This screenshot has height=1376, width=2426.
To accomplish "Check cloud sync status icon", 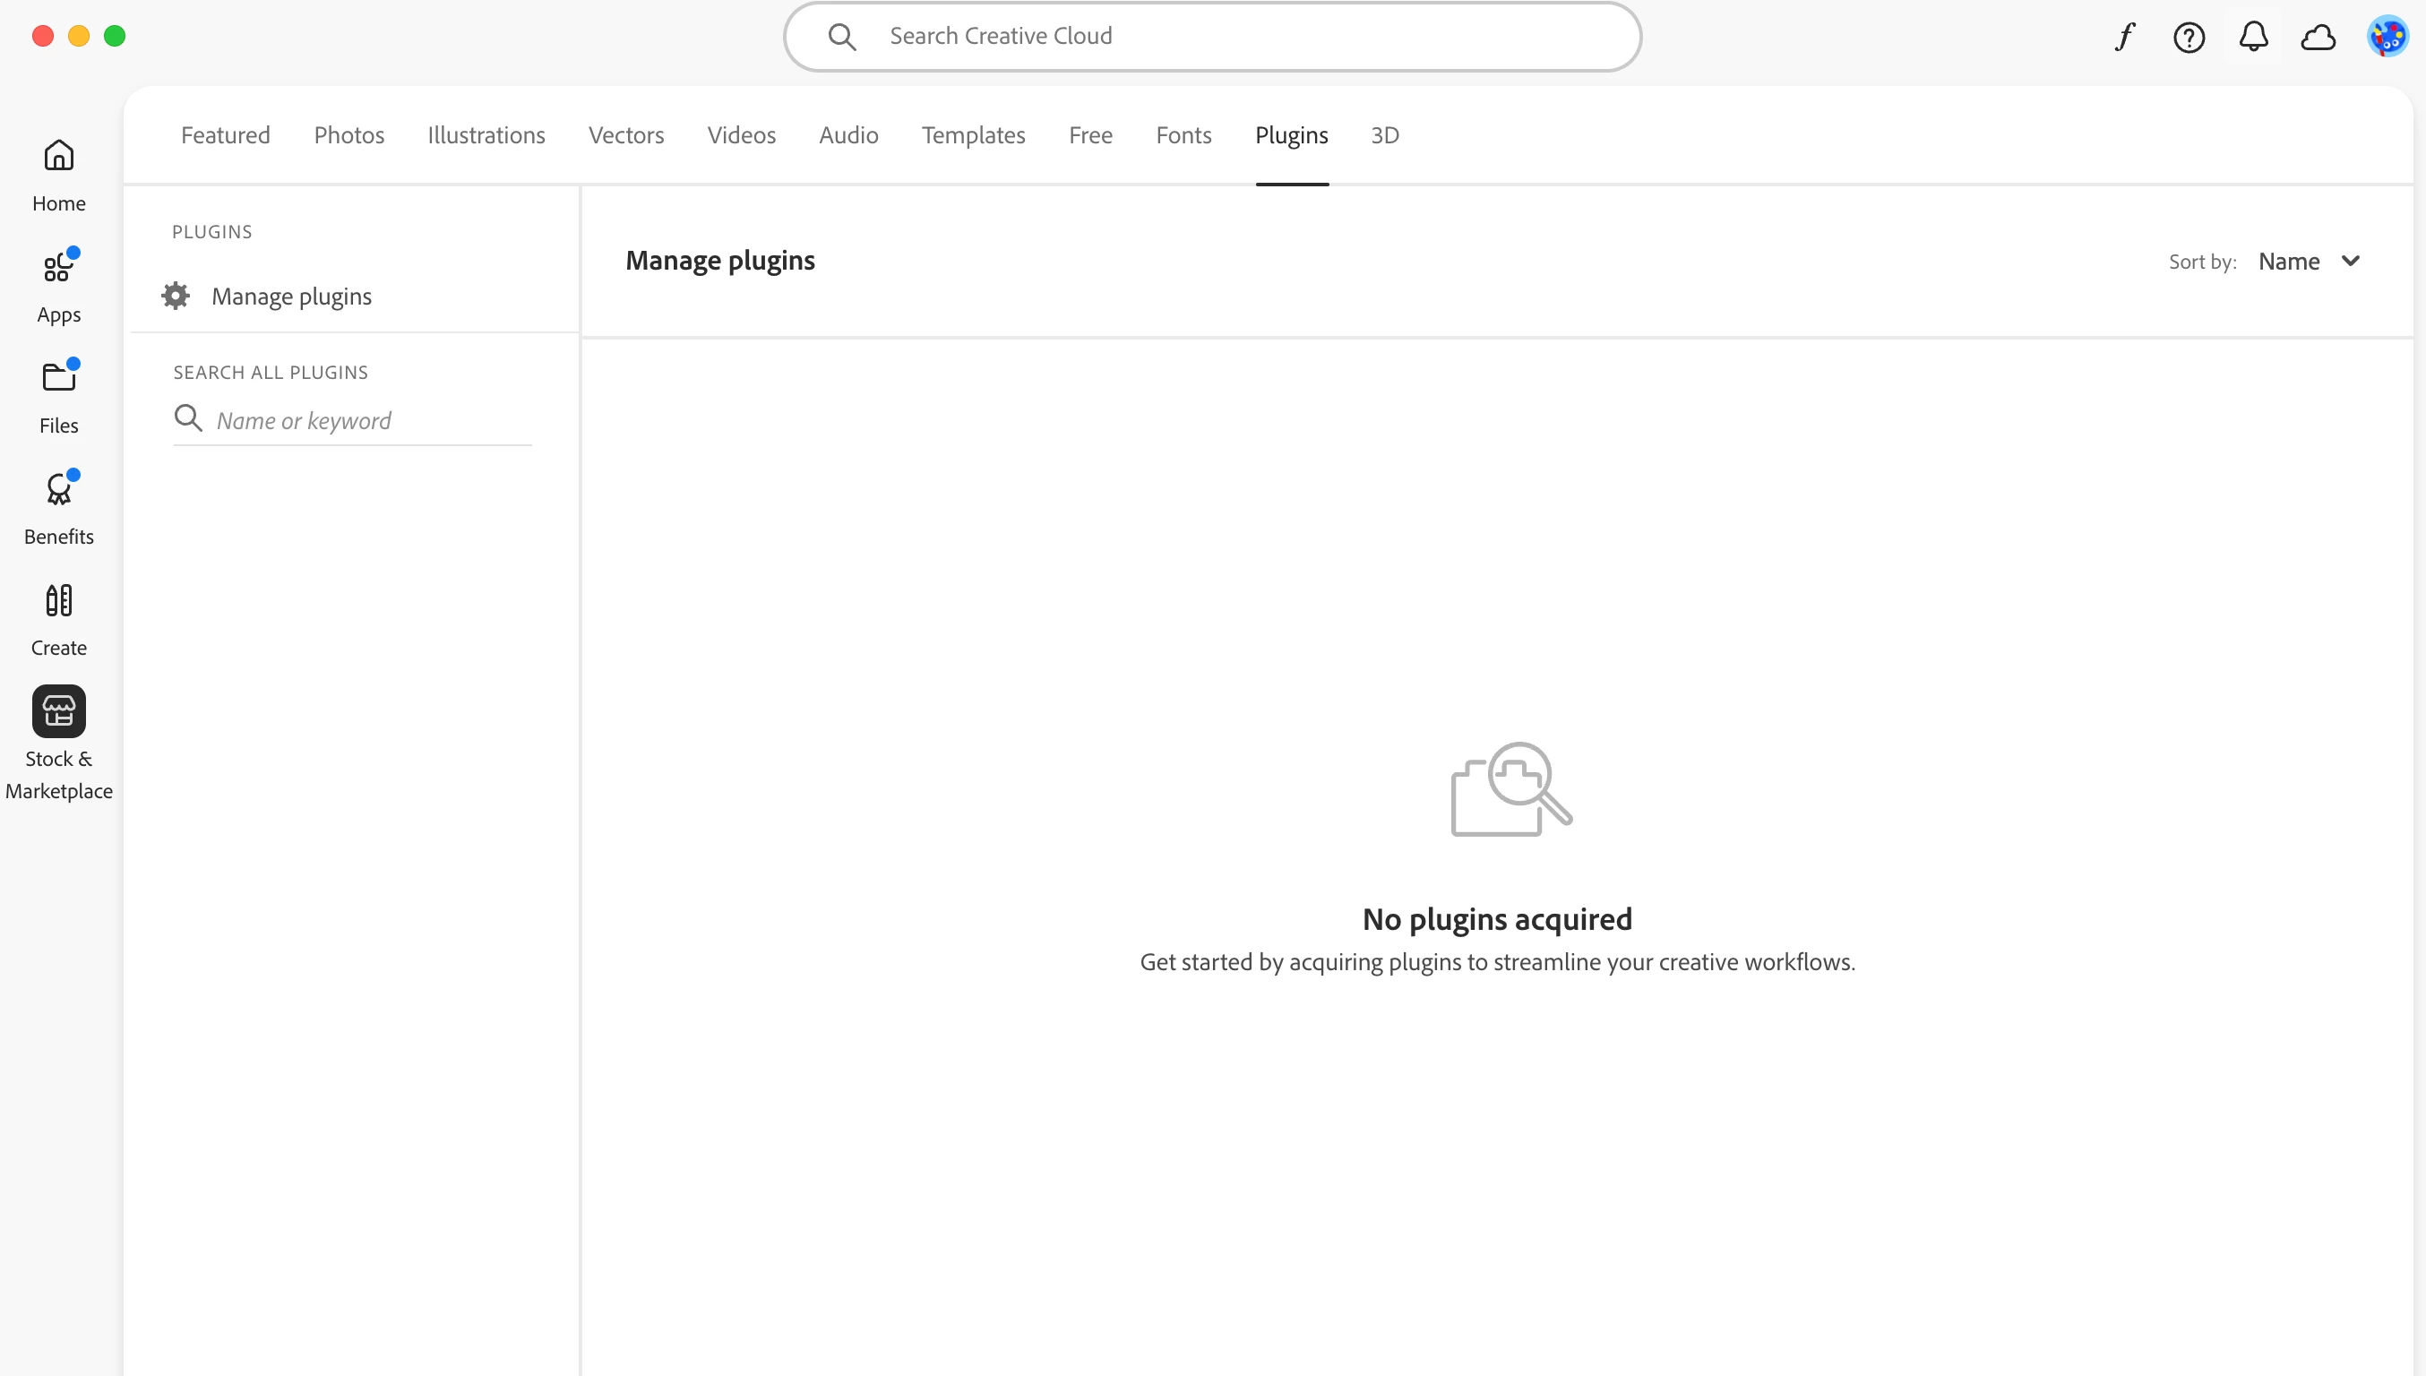I will tap(2318, 37).
